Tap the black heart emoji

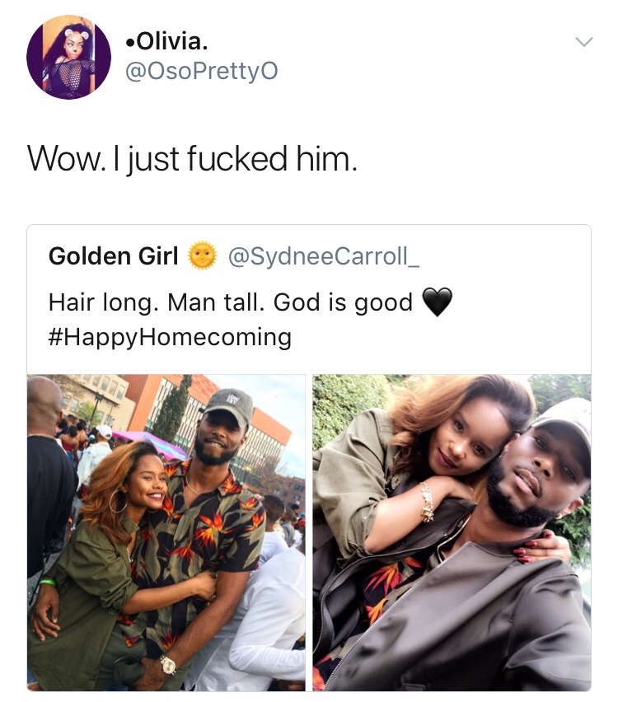tap(437, 302)
